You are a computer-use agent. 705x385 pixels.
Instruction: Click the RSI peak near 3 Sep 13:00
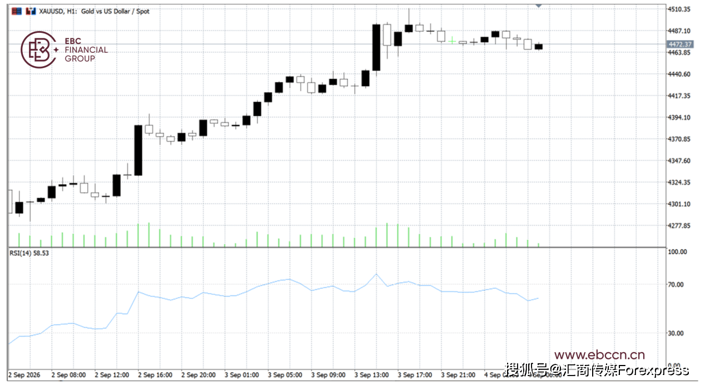pyautogui.click(x=376, y=274)
